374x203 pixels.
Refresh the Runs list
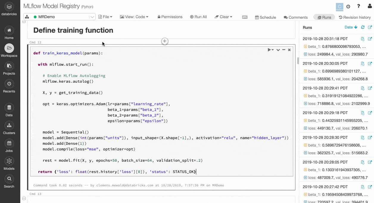[x=363, y=27]
